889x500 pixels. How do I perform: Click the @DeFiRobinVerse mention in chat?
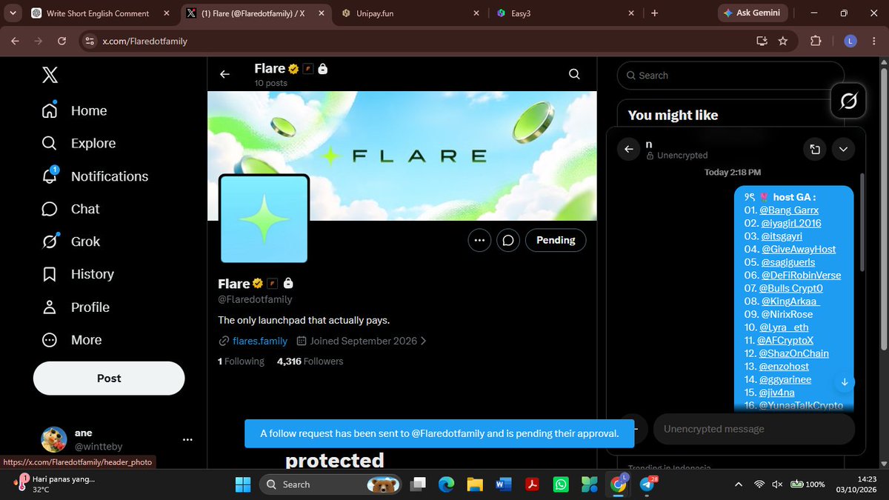pyautogui.click(x=801, y=276)
